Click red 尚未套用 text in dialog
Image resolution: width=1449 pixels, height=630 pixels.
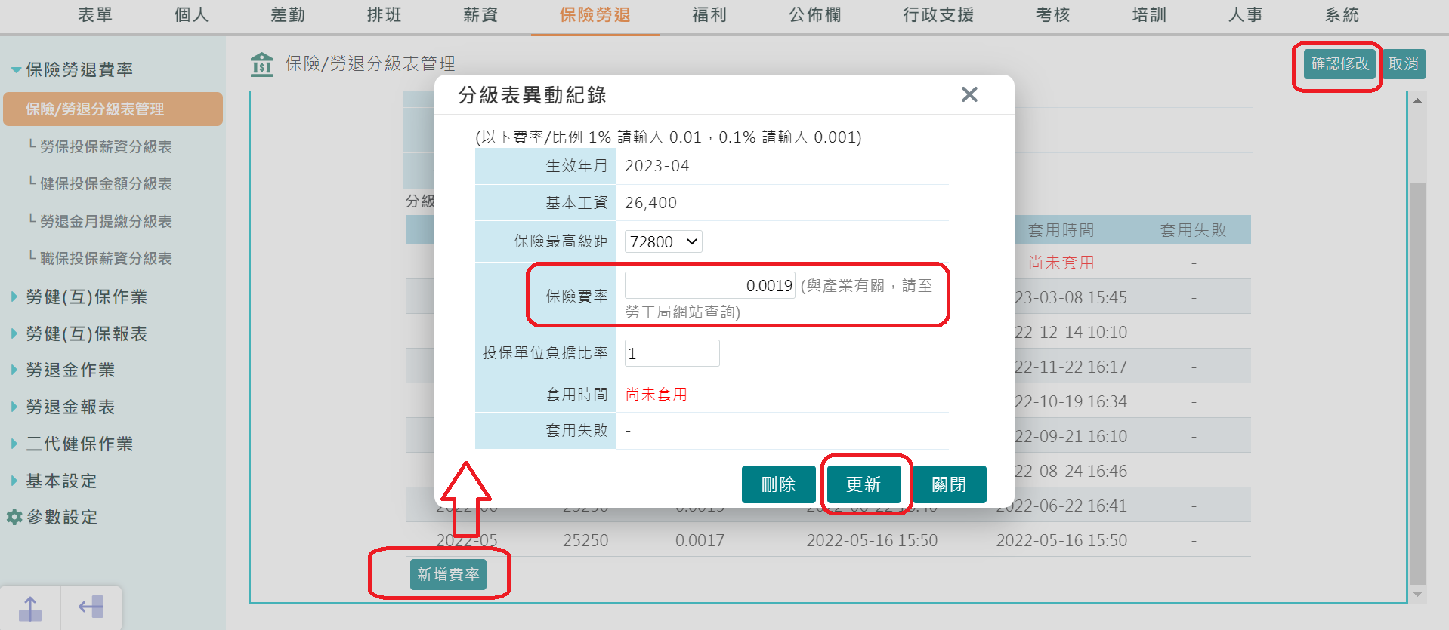click(656, 395)
